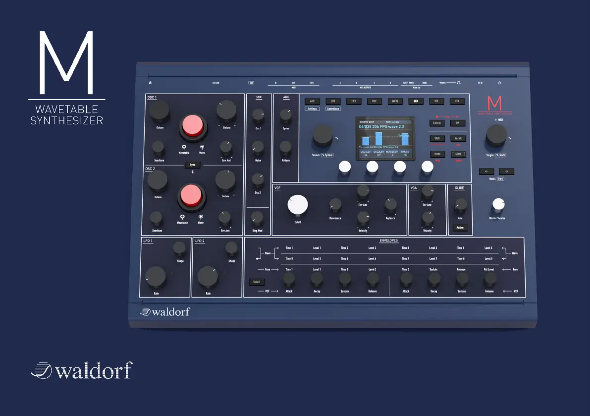Click the LFO 2 Rate knob
The width and height of the screenshot is (590, 416).
click(x=208, y=277)
